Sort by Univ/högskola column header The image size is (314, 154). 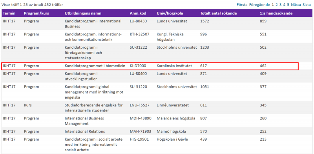pos(170,13)
